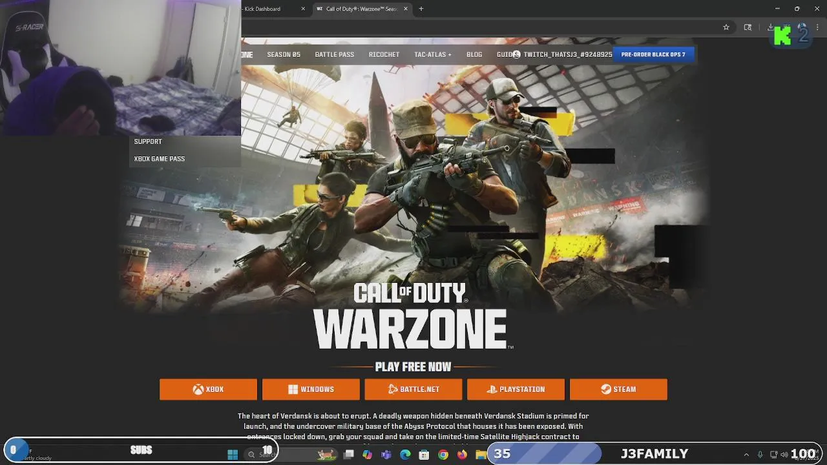This screenshot has width=827, height=465.
Task: Expand the Tac-Atlas + menu
Action: coord(433,55)
